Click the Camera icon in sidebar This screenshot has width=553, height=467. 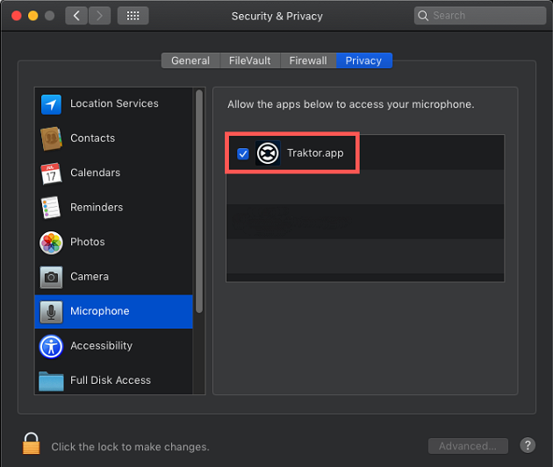point(51,278)
